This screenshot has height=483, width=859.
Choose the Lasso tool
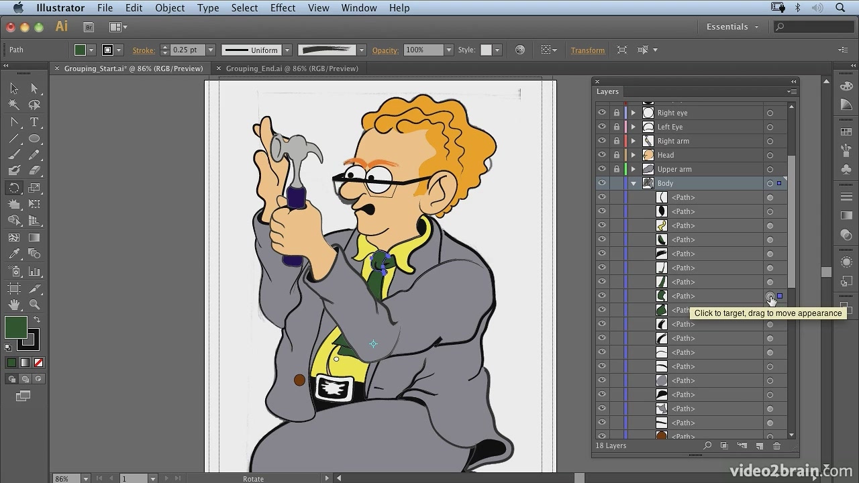point(34,105)
